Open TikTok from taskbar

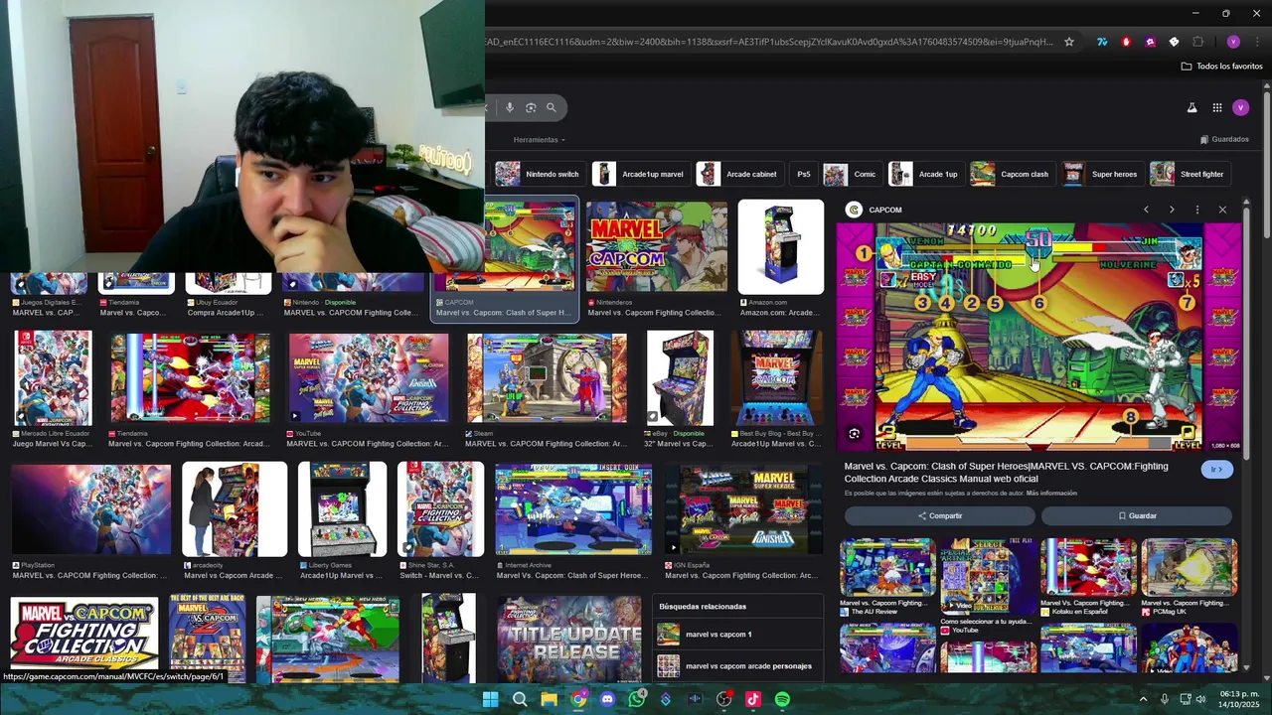click(753, 699)
